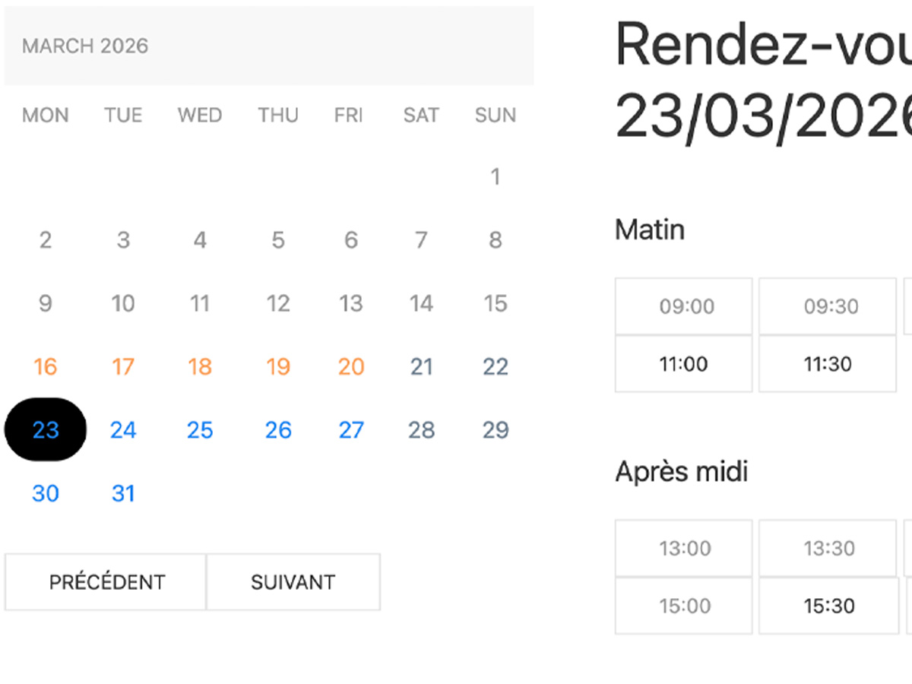The height and width of the screenshot is (684, 912).
Task: Click March 20 in the calendar grid
Action: pyautogui.click(x=350, y=367)
